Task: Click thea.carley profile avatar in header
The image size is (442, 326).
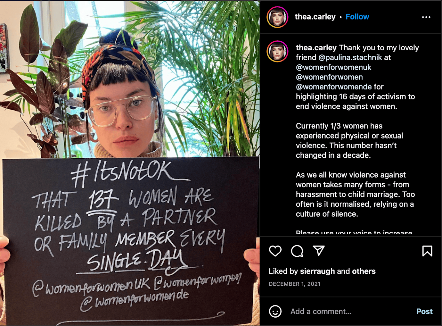Action: [x=277, y=17]
